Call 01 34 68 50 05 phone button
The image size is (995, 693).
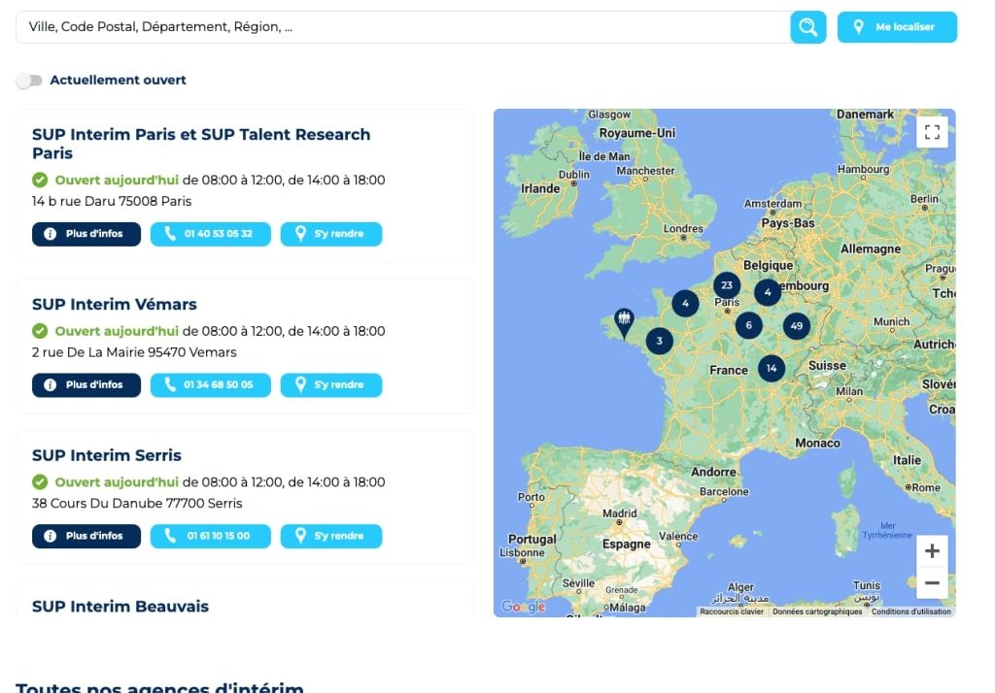[211, 385]
